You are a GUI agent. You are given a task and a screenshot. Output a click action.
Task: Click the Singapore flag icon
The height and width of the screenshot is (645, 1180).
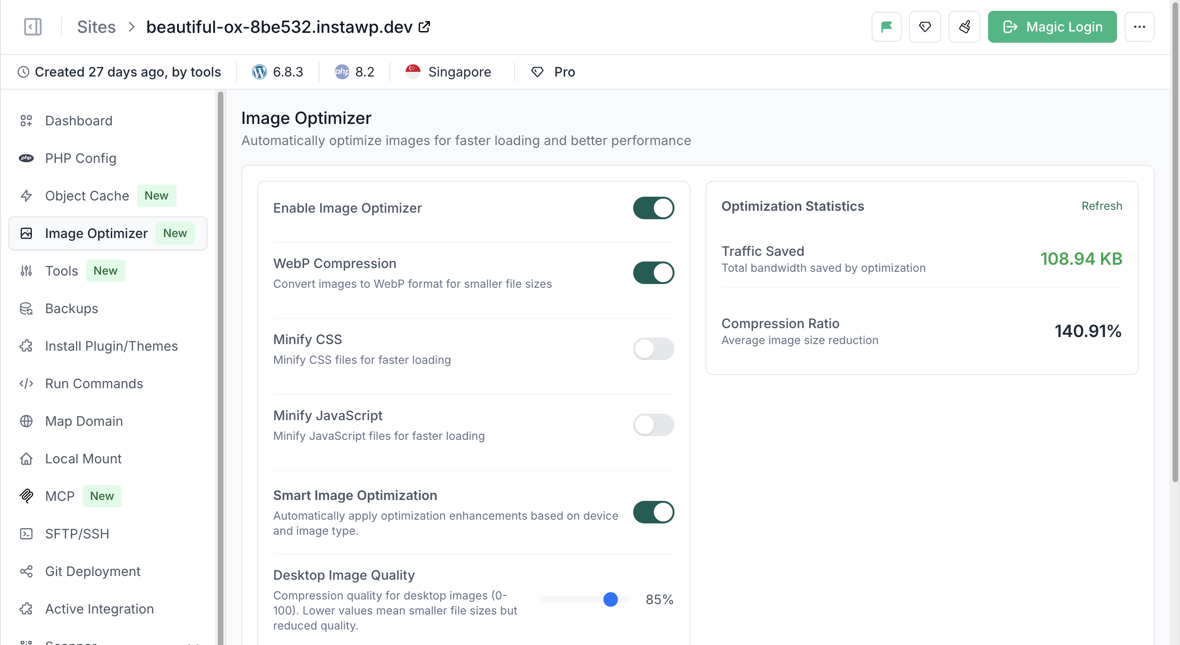[413, 71]
